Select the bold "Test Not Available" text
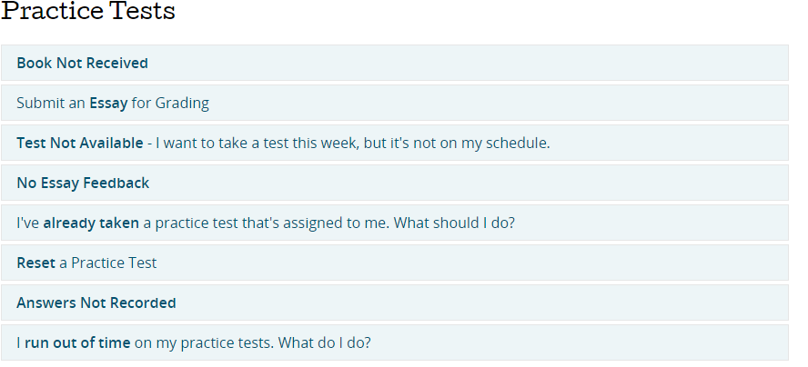Image resolution: width=808 pixels, height=367 pixels. click(79, 144)
